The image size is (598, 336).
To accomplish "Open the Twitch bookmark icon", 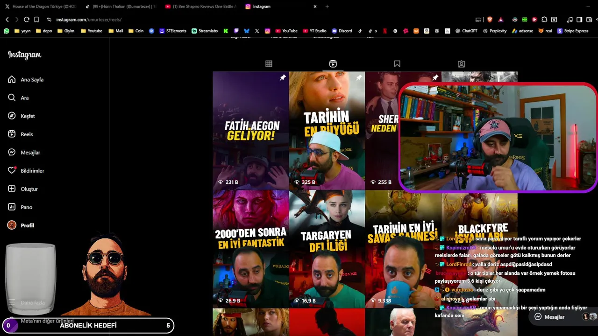I will pyautogui.click(x=236, y=31).
